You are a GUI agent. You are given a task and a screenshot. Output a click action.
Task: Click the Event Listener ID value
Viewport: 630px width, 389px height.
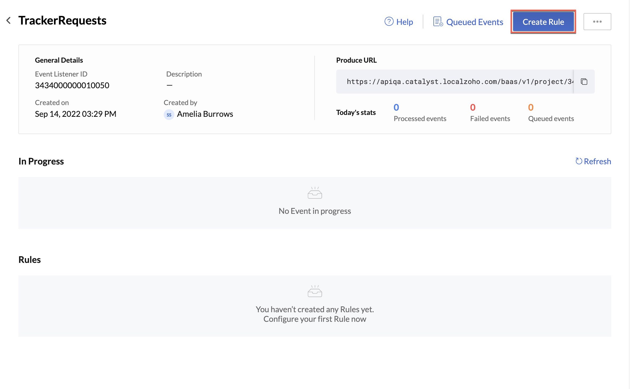click(72, 85)
